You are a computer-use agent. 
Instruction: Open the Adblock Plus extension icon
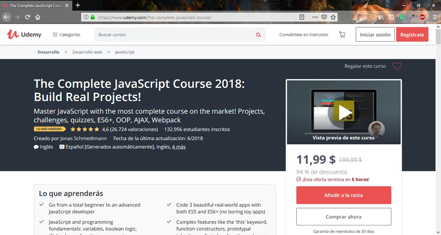[422, 17]
